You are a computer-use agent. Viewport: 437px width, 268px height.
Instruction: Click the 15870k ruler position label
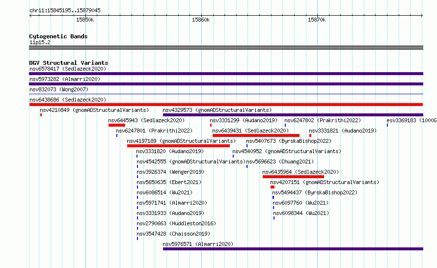[x=317, y=20]
